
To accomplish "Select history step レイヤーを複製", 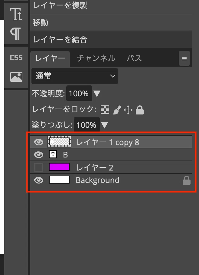I will pos(111,6).
